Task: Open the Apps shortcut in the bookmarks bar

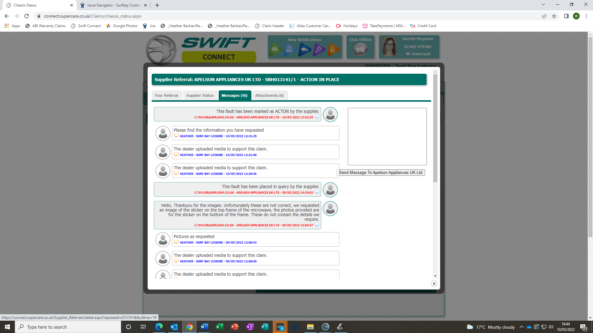Action: [x=12, y=26]
